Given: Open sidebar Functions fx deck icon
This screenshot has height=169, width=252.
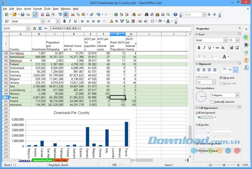Looking at the screenshot, I should 246,68.
